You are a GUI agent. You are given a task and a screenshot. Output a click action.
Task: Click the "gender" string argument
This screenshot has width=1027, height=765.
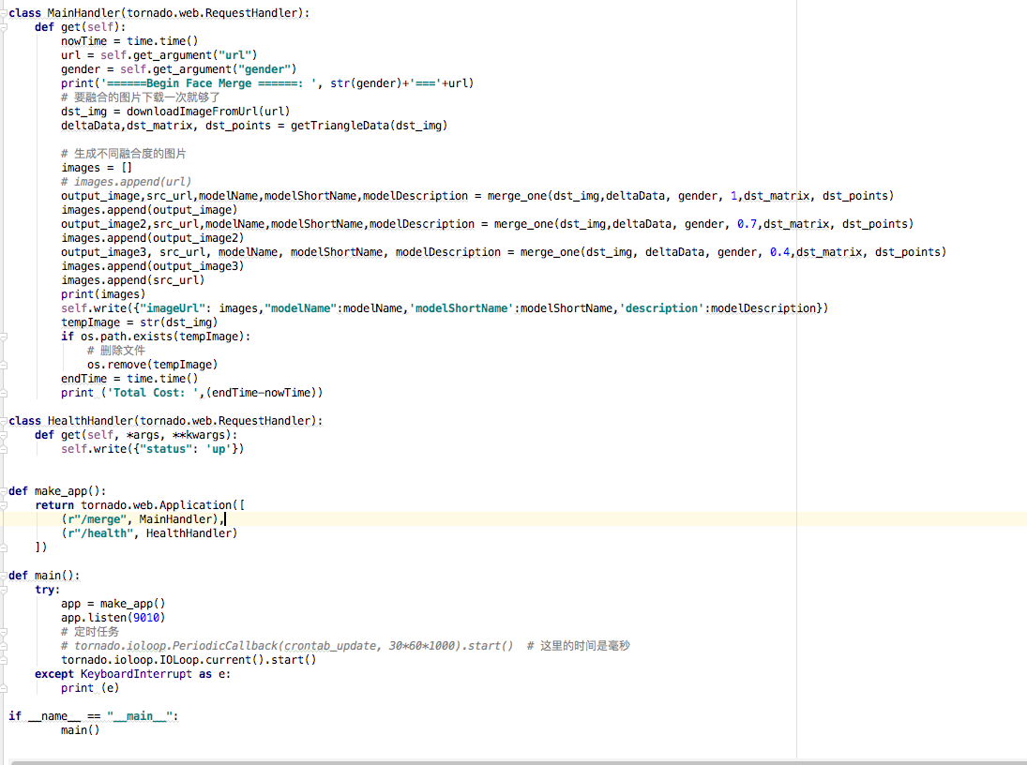coord(264,69)
